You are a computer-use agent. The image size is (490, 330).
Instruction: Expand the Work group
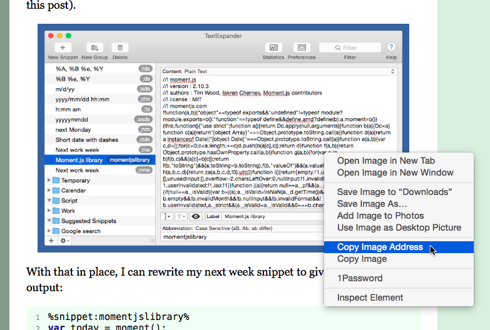tap(49, 211)
